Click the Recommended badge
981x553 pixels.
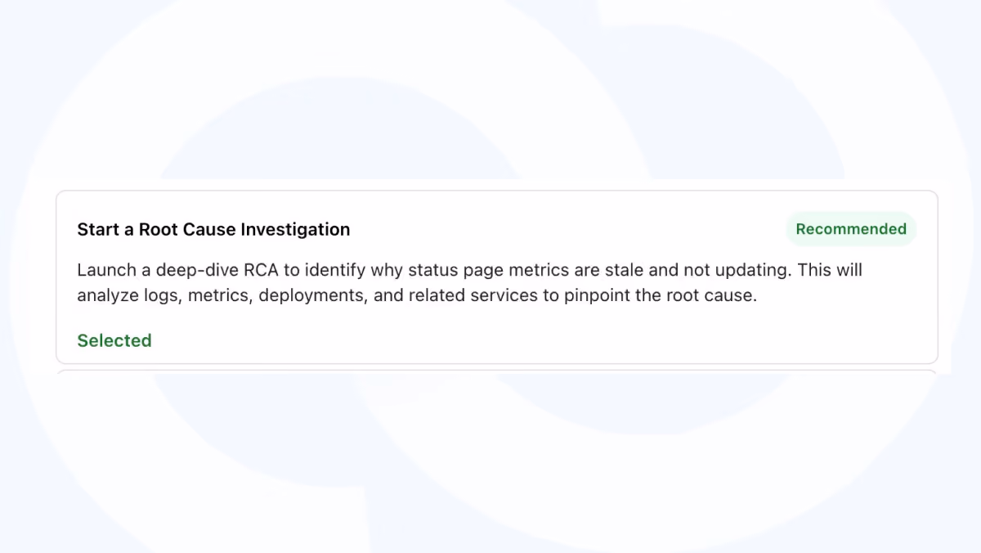851,229
